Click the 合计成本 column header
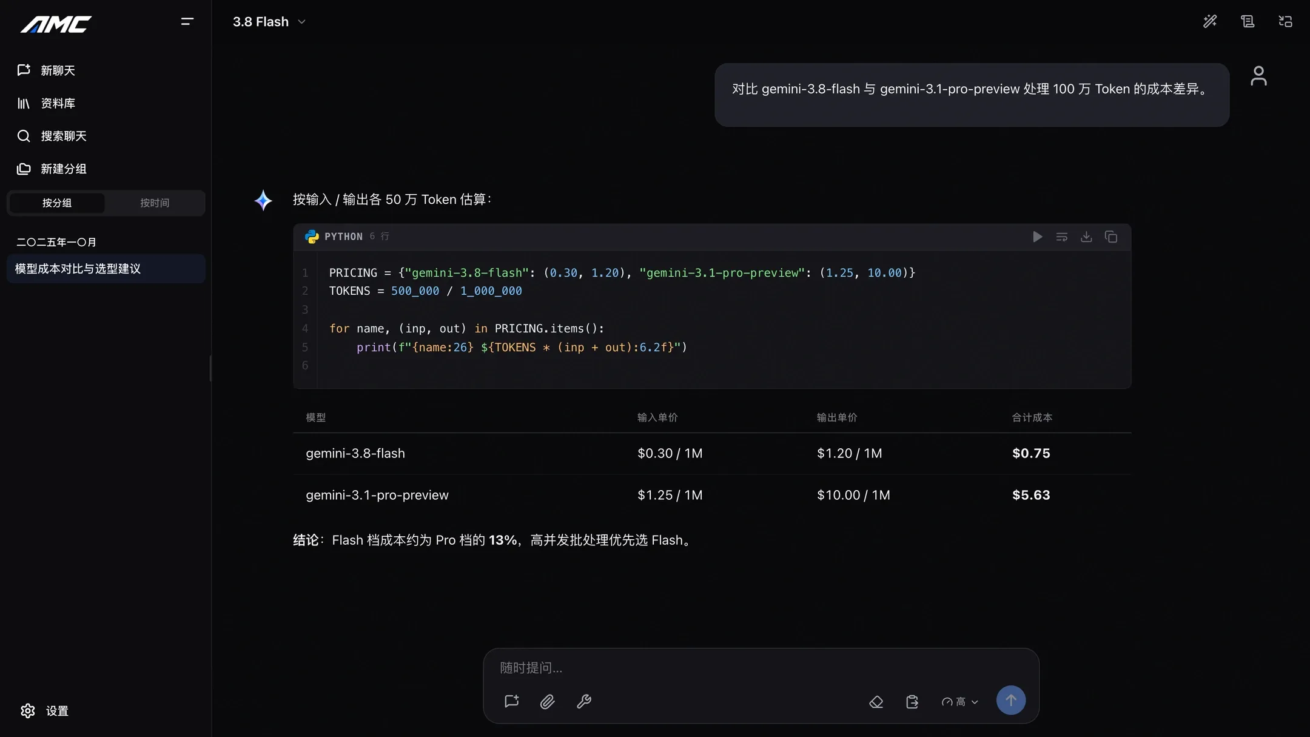Screen dimensions: 1310x737 pos(1032,417)
